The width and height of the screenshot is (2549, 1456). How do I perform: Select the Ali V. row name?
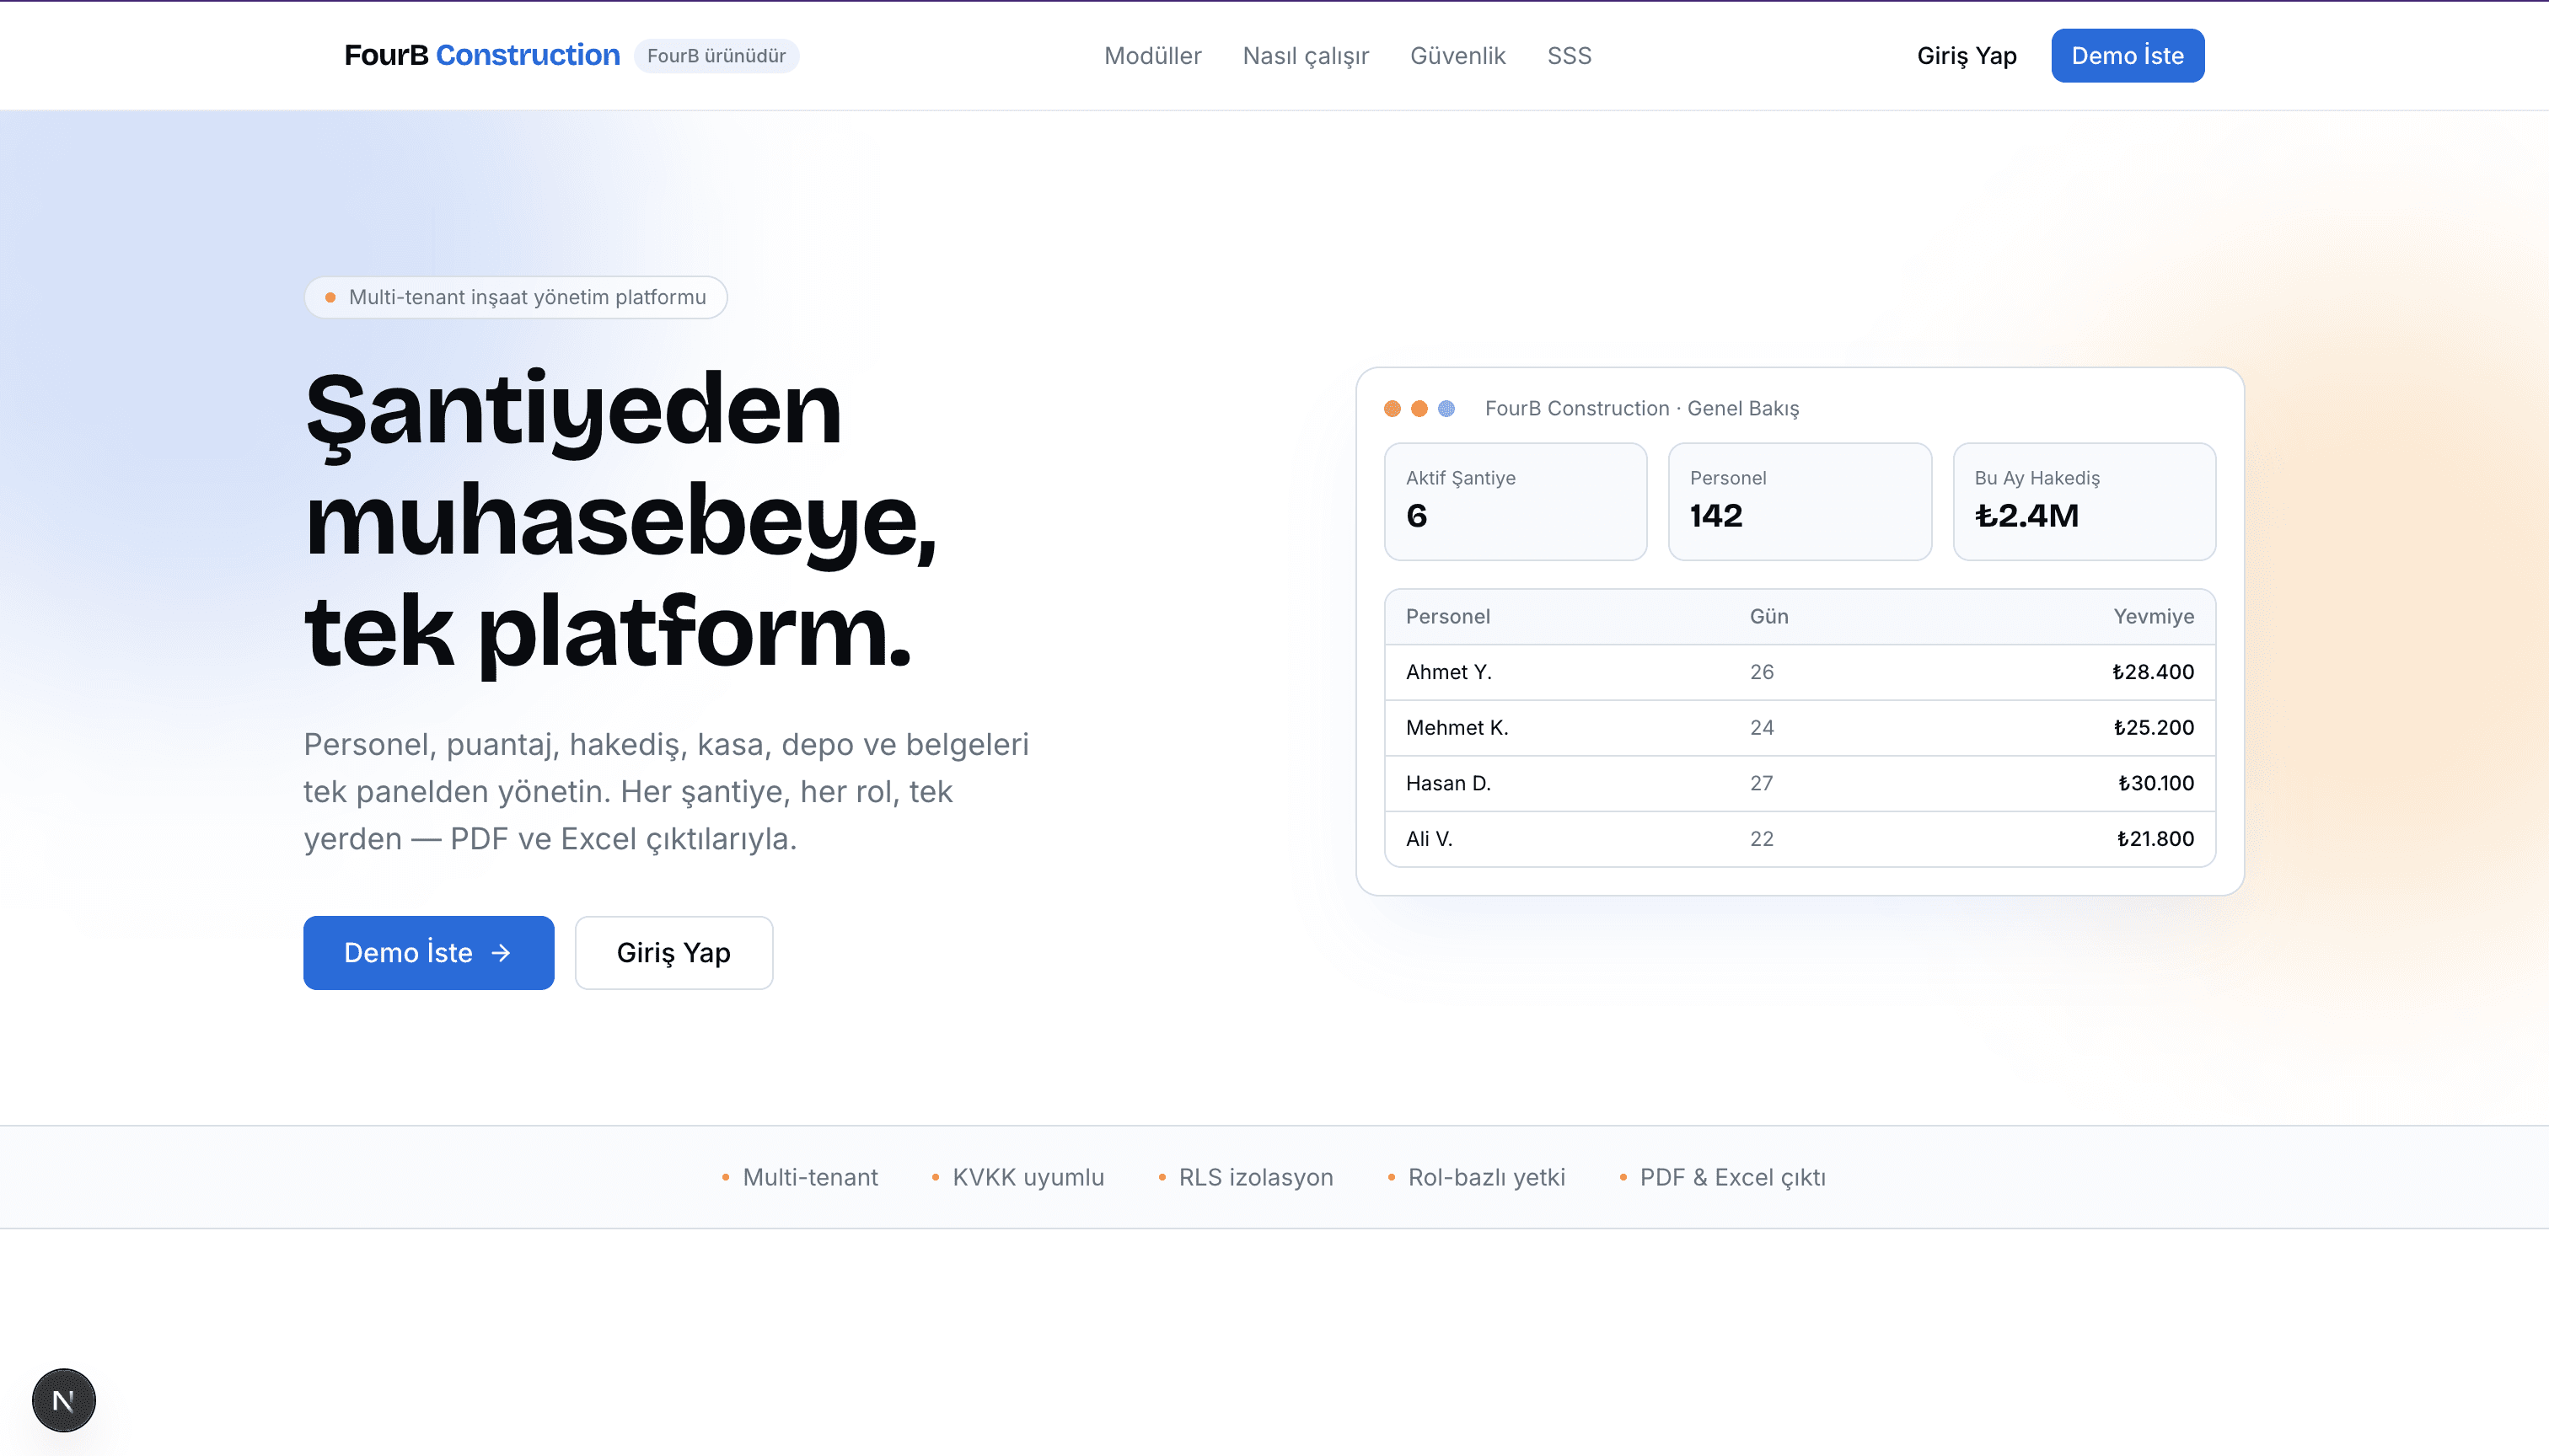(1429, 838)
